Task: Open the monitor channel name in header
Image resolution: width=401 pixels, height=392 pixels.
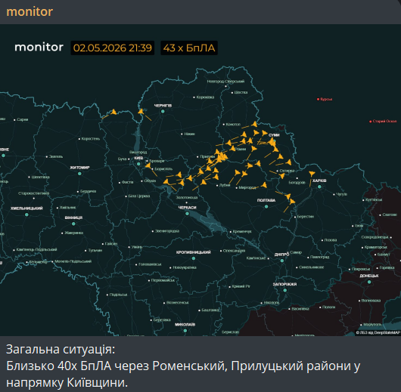Action: (30, 12)
